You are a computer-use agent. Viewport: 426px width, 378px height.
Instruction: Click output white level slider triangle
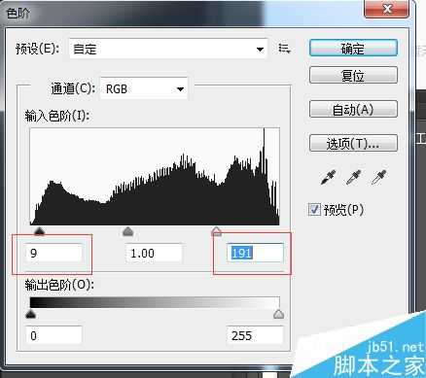279,314
